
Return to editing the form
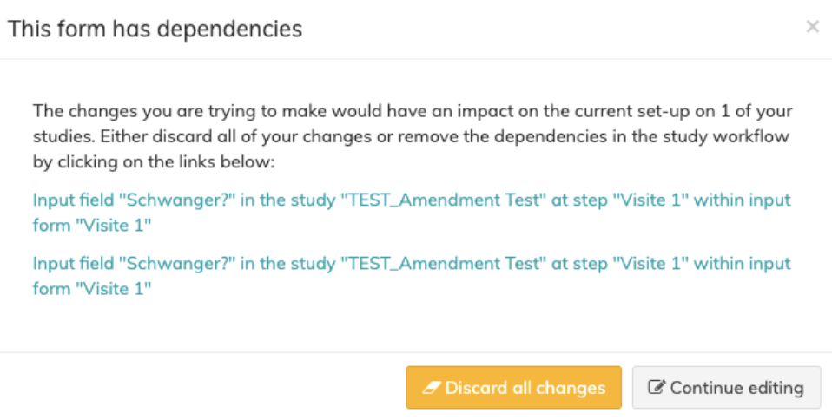pyautogui.click(x=726, y=387)
